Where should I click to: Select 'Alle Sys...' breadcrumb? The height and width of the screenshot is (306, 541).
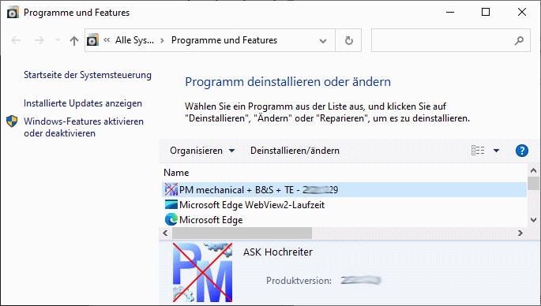pyautogui.click(x=134, y=40)
